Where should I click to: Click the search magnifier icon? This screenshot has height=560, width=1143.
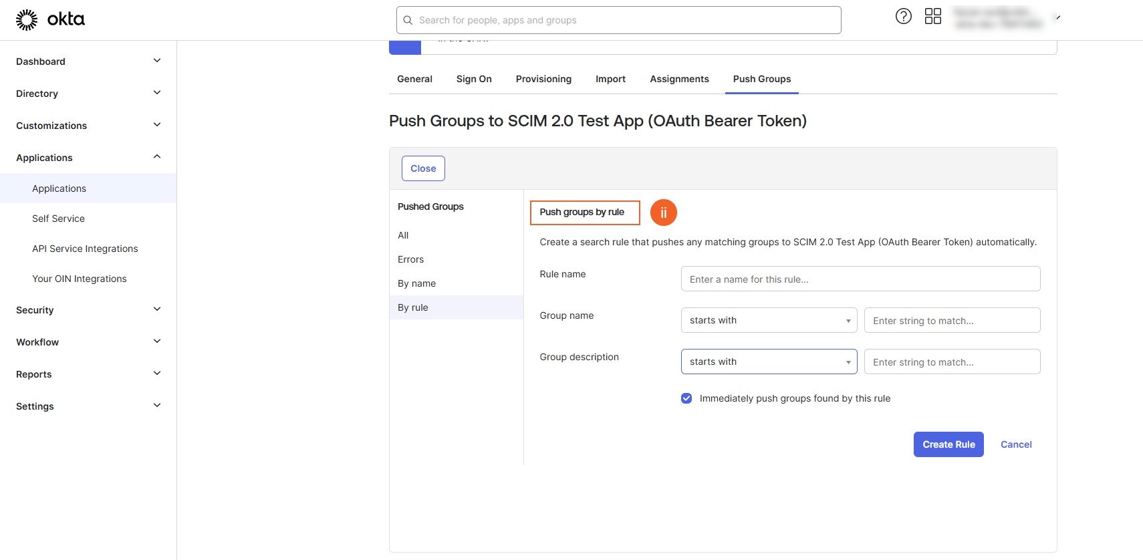pyautogui.click(x=408, y=20)
